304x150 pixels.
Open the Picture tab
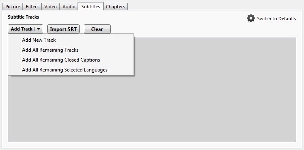pyautogui.click(x=12, y=7)
